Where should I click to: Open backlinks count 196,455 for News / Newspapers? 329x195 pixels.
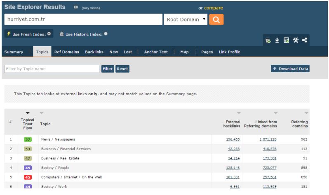tap(233, 139)
